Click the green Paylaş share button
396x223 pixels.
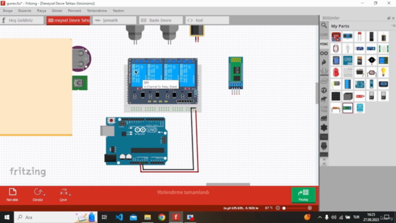pyautogui.click(x=303, y=195)
